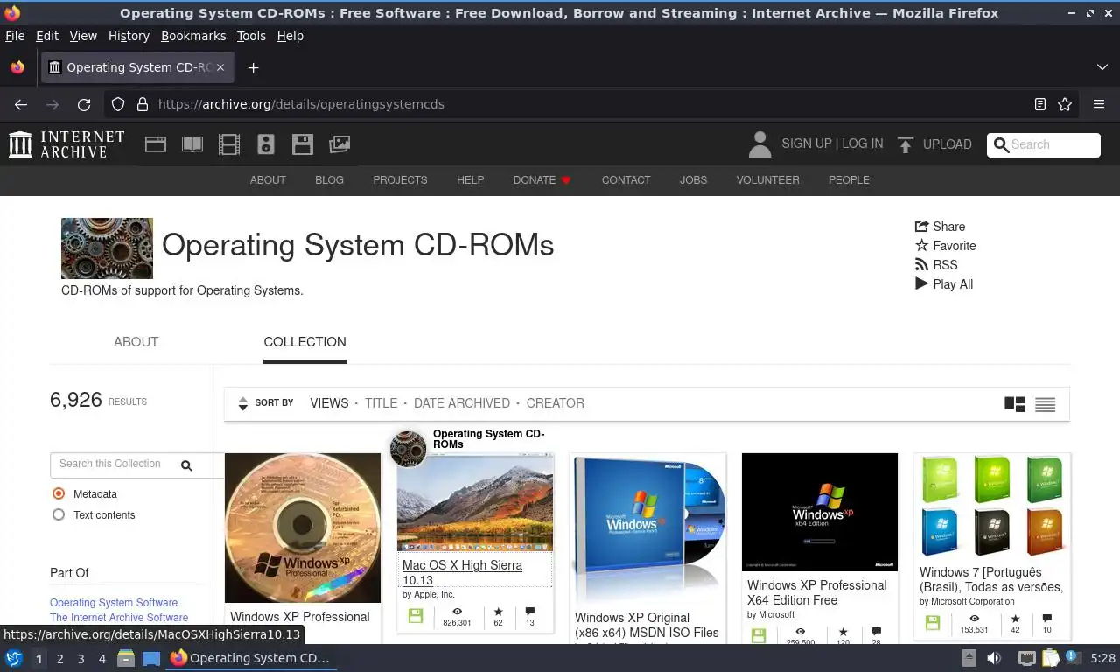1120x672 pixels.
Task: Open the PROJECTS nav link
Action: tap(400, 180)
